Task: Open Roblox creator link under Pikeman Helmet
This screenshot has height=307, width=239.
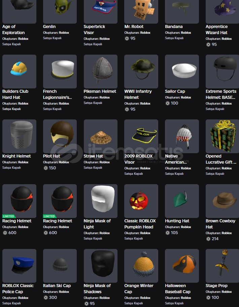Action: click(105, 97)
